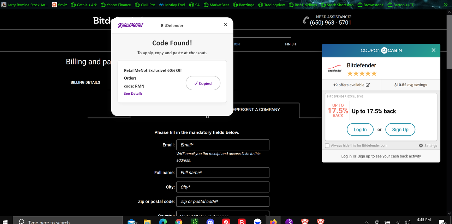Open the TradingView bookmark
The width and height of the screenshot is (452, 224).
(x=272, y=5)
